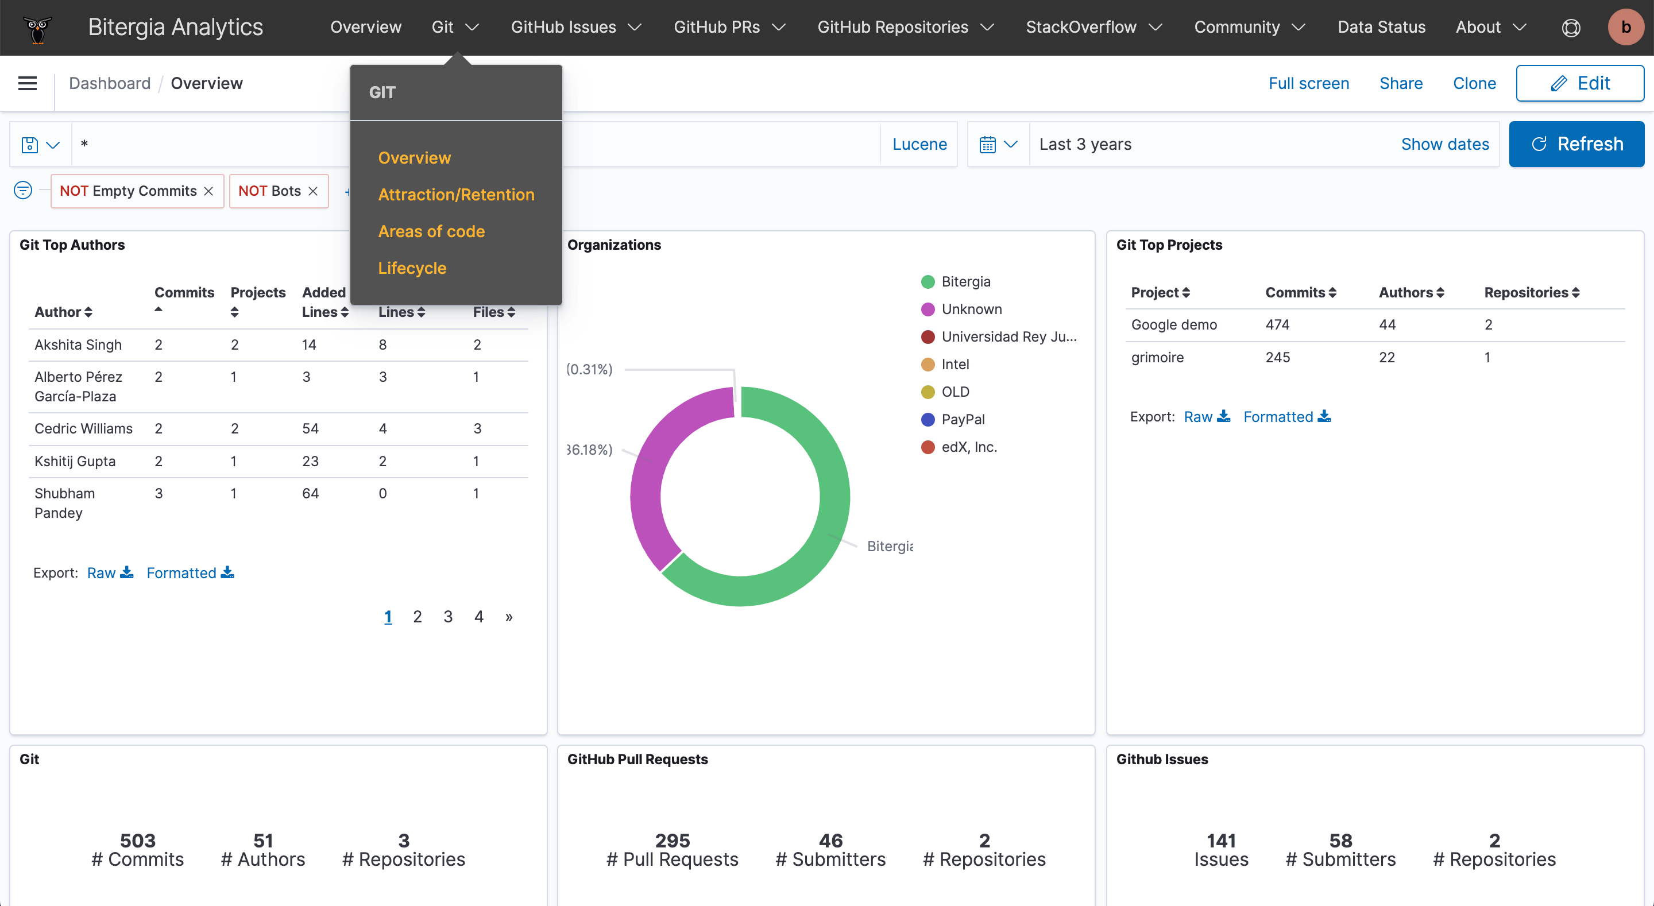The width and height of the screenshot is (1654, 906).
Task: Sort Git Top Authors by Commits
Action: coord(184,300)
